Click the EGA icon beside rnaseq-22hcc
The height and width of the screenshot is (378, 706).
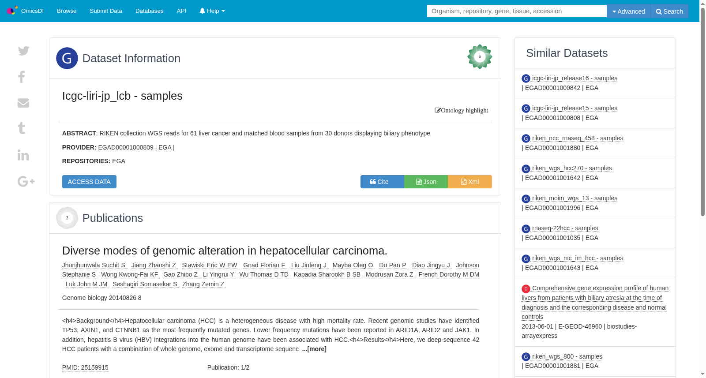(526, 228)
